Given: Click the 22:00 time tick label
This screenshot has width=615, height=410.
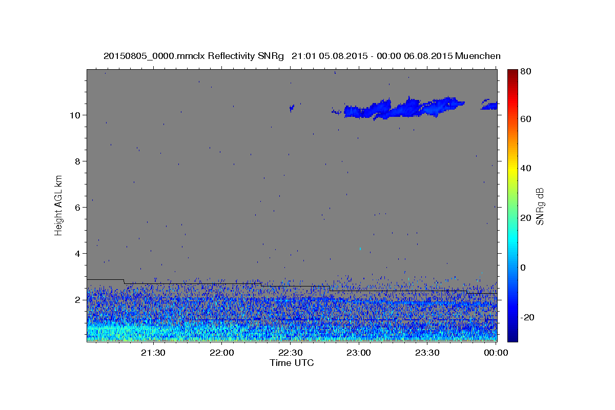Looking at the screenshot, I should click(x=221, y=353).
